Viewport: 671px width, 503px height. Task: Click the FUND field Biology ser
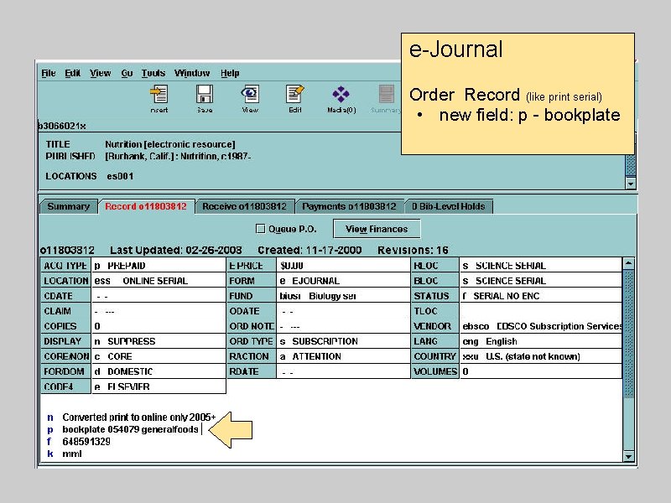[343, 296]
